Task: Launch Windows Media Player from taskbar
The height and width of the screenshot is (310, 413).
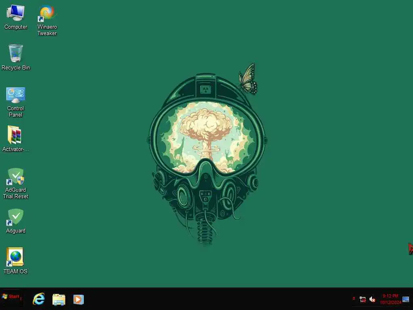Action: click(79, 300)
